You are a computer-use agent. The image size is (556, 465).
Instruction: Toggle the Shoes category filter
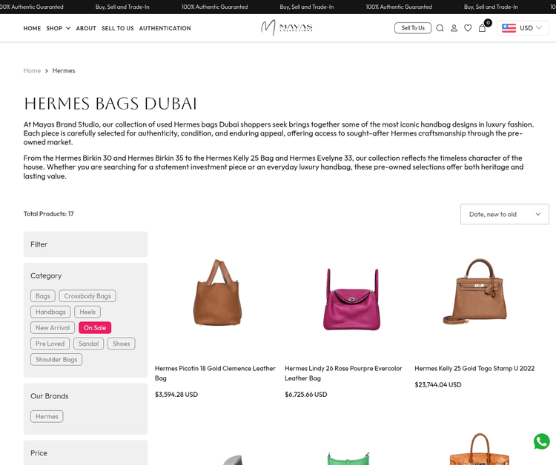[122, 344]
